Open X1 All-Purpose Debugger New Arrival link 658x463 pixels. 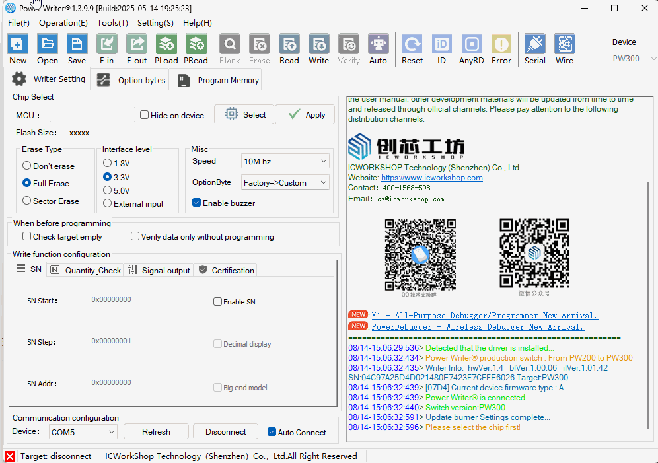pyautogui.click(x=485, y=315)
